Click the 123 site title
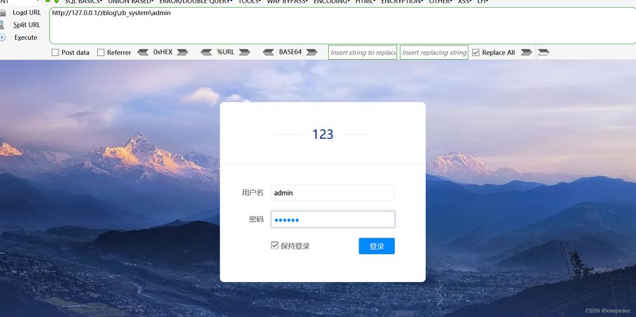Viewport: 636px width, 317px height. 323,134
